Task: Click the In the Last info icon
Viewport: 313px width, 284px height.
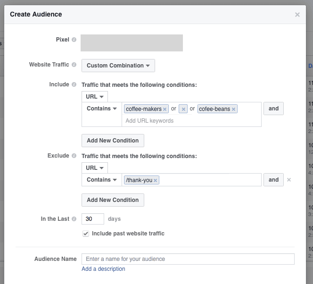Action: [74, 219]
